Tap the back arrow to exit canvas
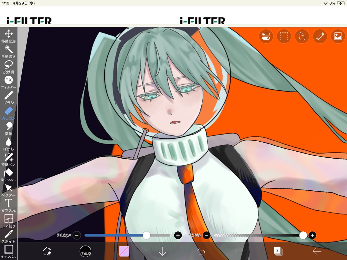The width and height of the screenshot is (347, 260). click(x=317, y=251)
